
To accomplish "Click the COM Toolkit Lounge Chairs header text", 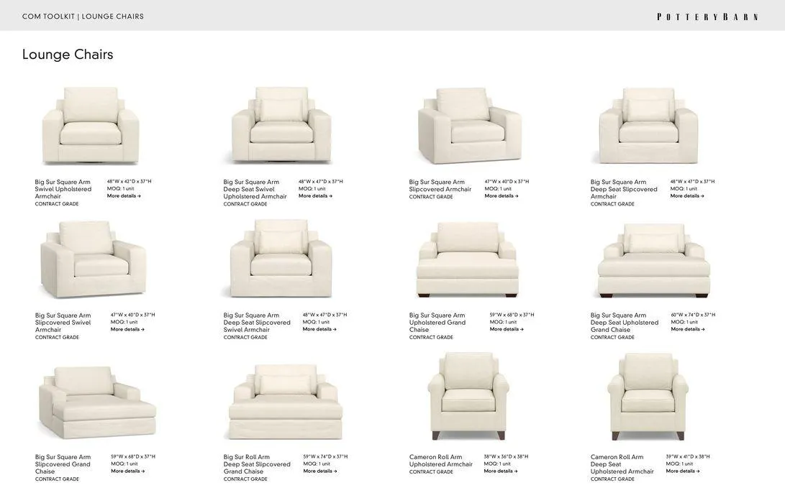I will pyautogui.click(x=83, y=17).
